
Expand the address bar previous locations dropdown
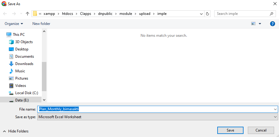201,14
